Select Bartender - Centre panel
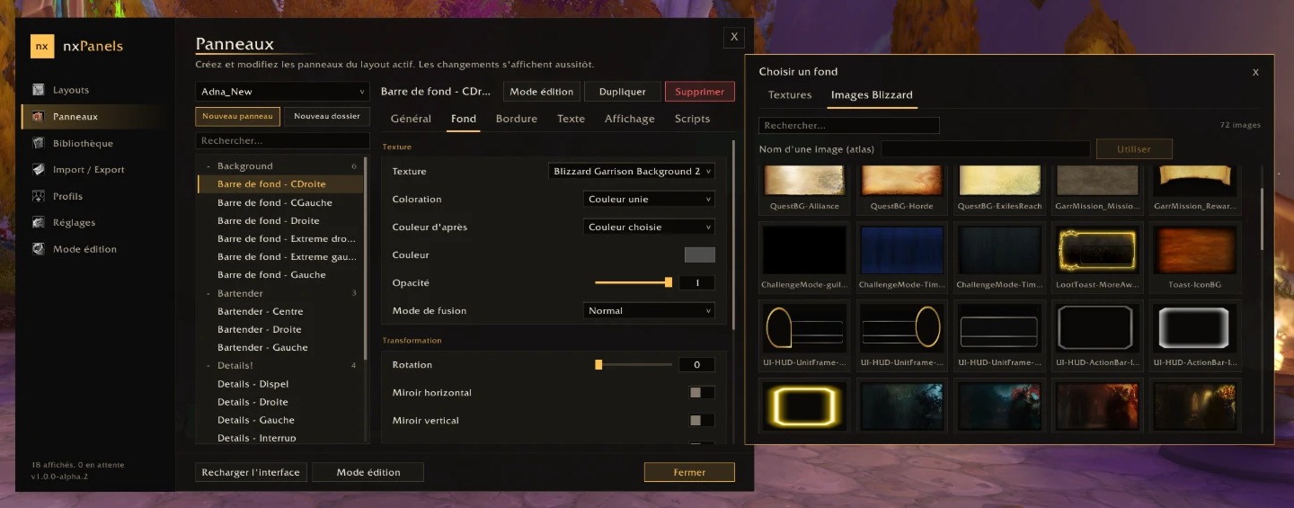 (x=280, y=311)
